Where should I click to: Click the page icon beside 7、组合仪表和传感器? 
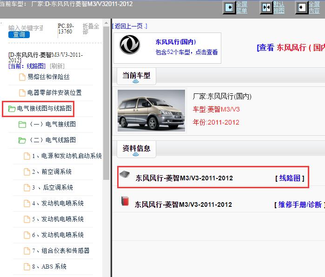pos(27,251)
